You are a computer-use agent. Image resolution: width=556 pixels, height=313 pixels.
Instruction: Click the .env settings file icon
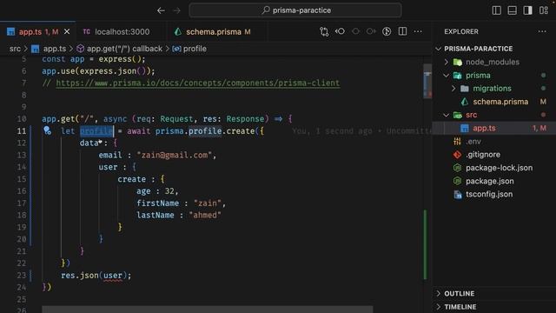click(x=458, y=142)
